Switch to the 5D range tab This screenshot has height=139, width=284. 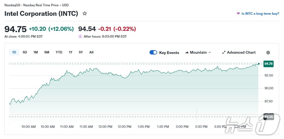(25, 52)
